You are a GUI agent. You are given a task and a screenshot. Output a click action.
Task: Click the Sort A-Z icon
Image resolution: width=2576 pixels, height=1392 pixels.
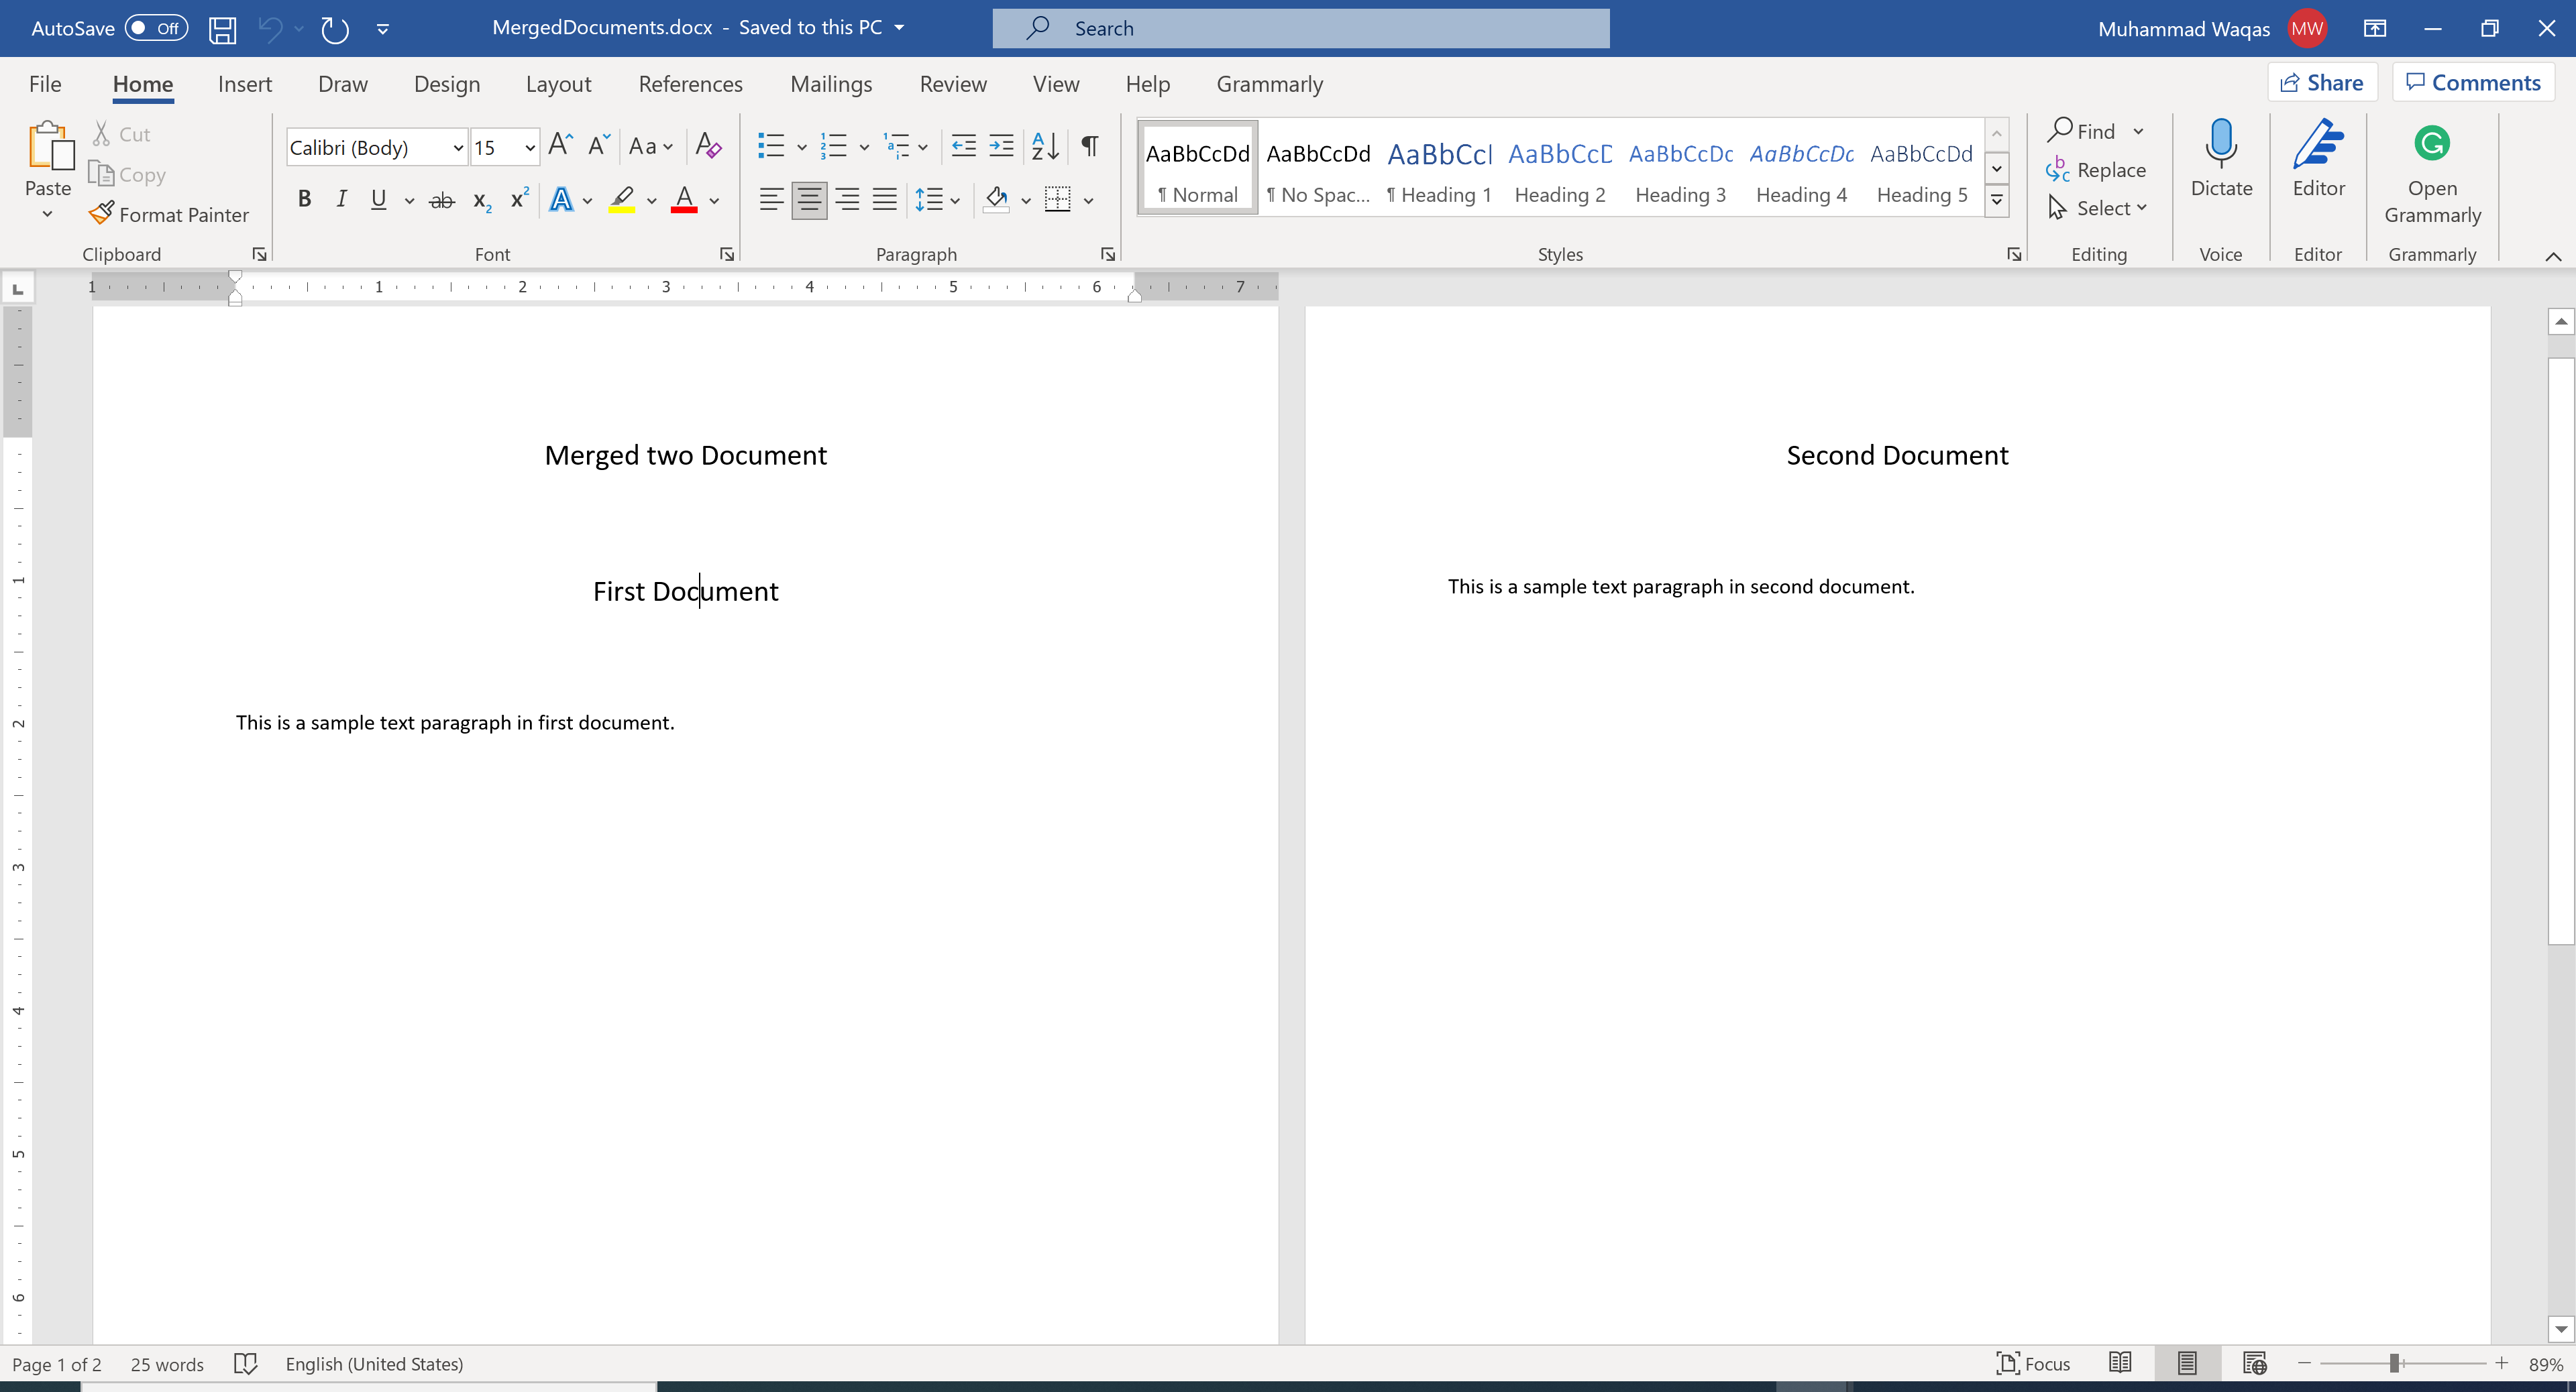pos(1045,146)
